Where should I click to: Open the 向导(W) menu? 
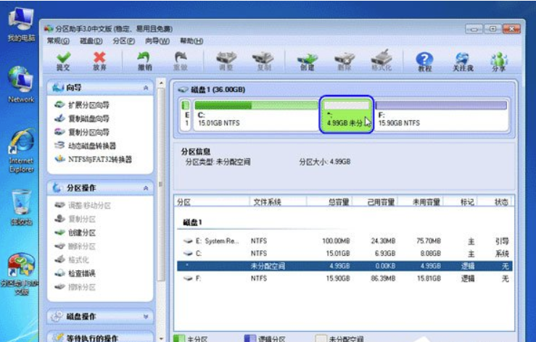click(157, 41)
